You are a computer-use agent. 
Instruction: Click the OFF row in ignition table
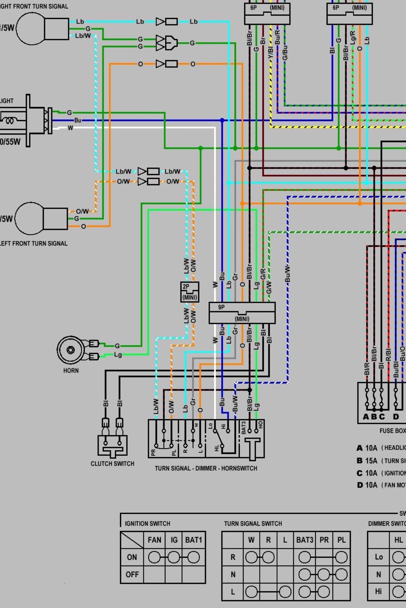pyautogui.click(x=163, y=574)
